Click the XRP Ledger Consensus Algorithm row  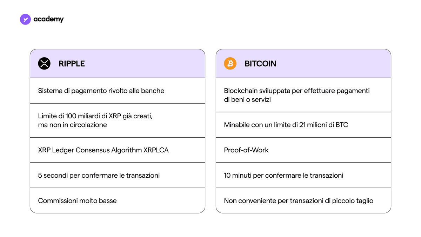118,150
